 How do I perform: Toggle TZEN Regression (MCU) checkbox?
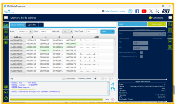pos(141,56)
